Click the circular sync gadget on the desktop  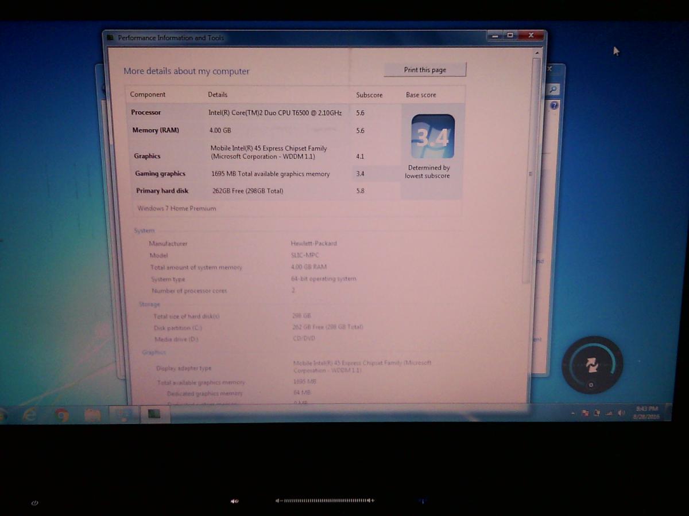click(592, 365)
